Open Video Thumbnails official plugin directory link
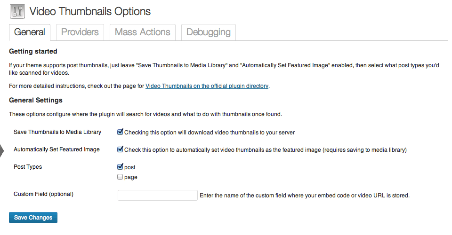 coord(207,86)
